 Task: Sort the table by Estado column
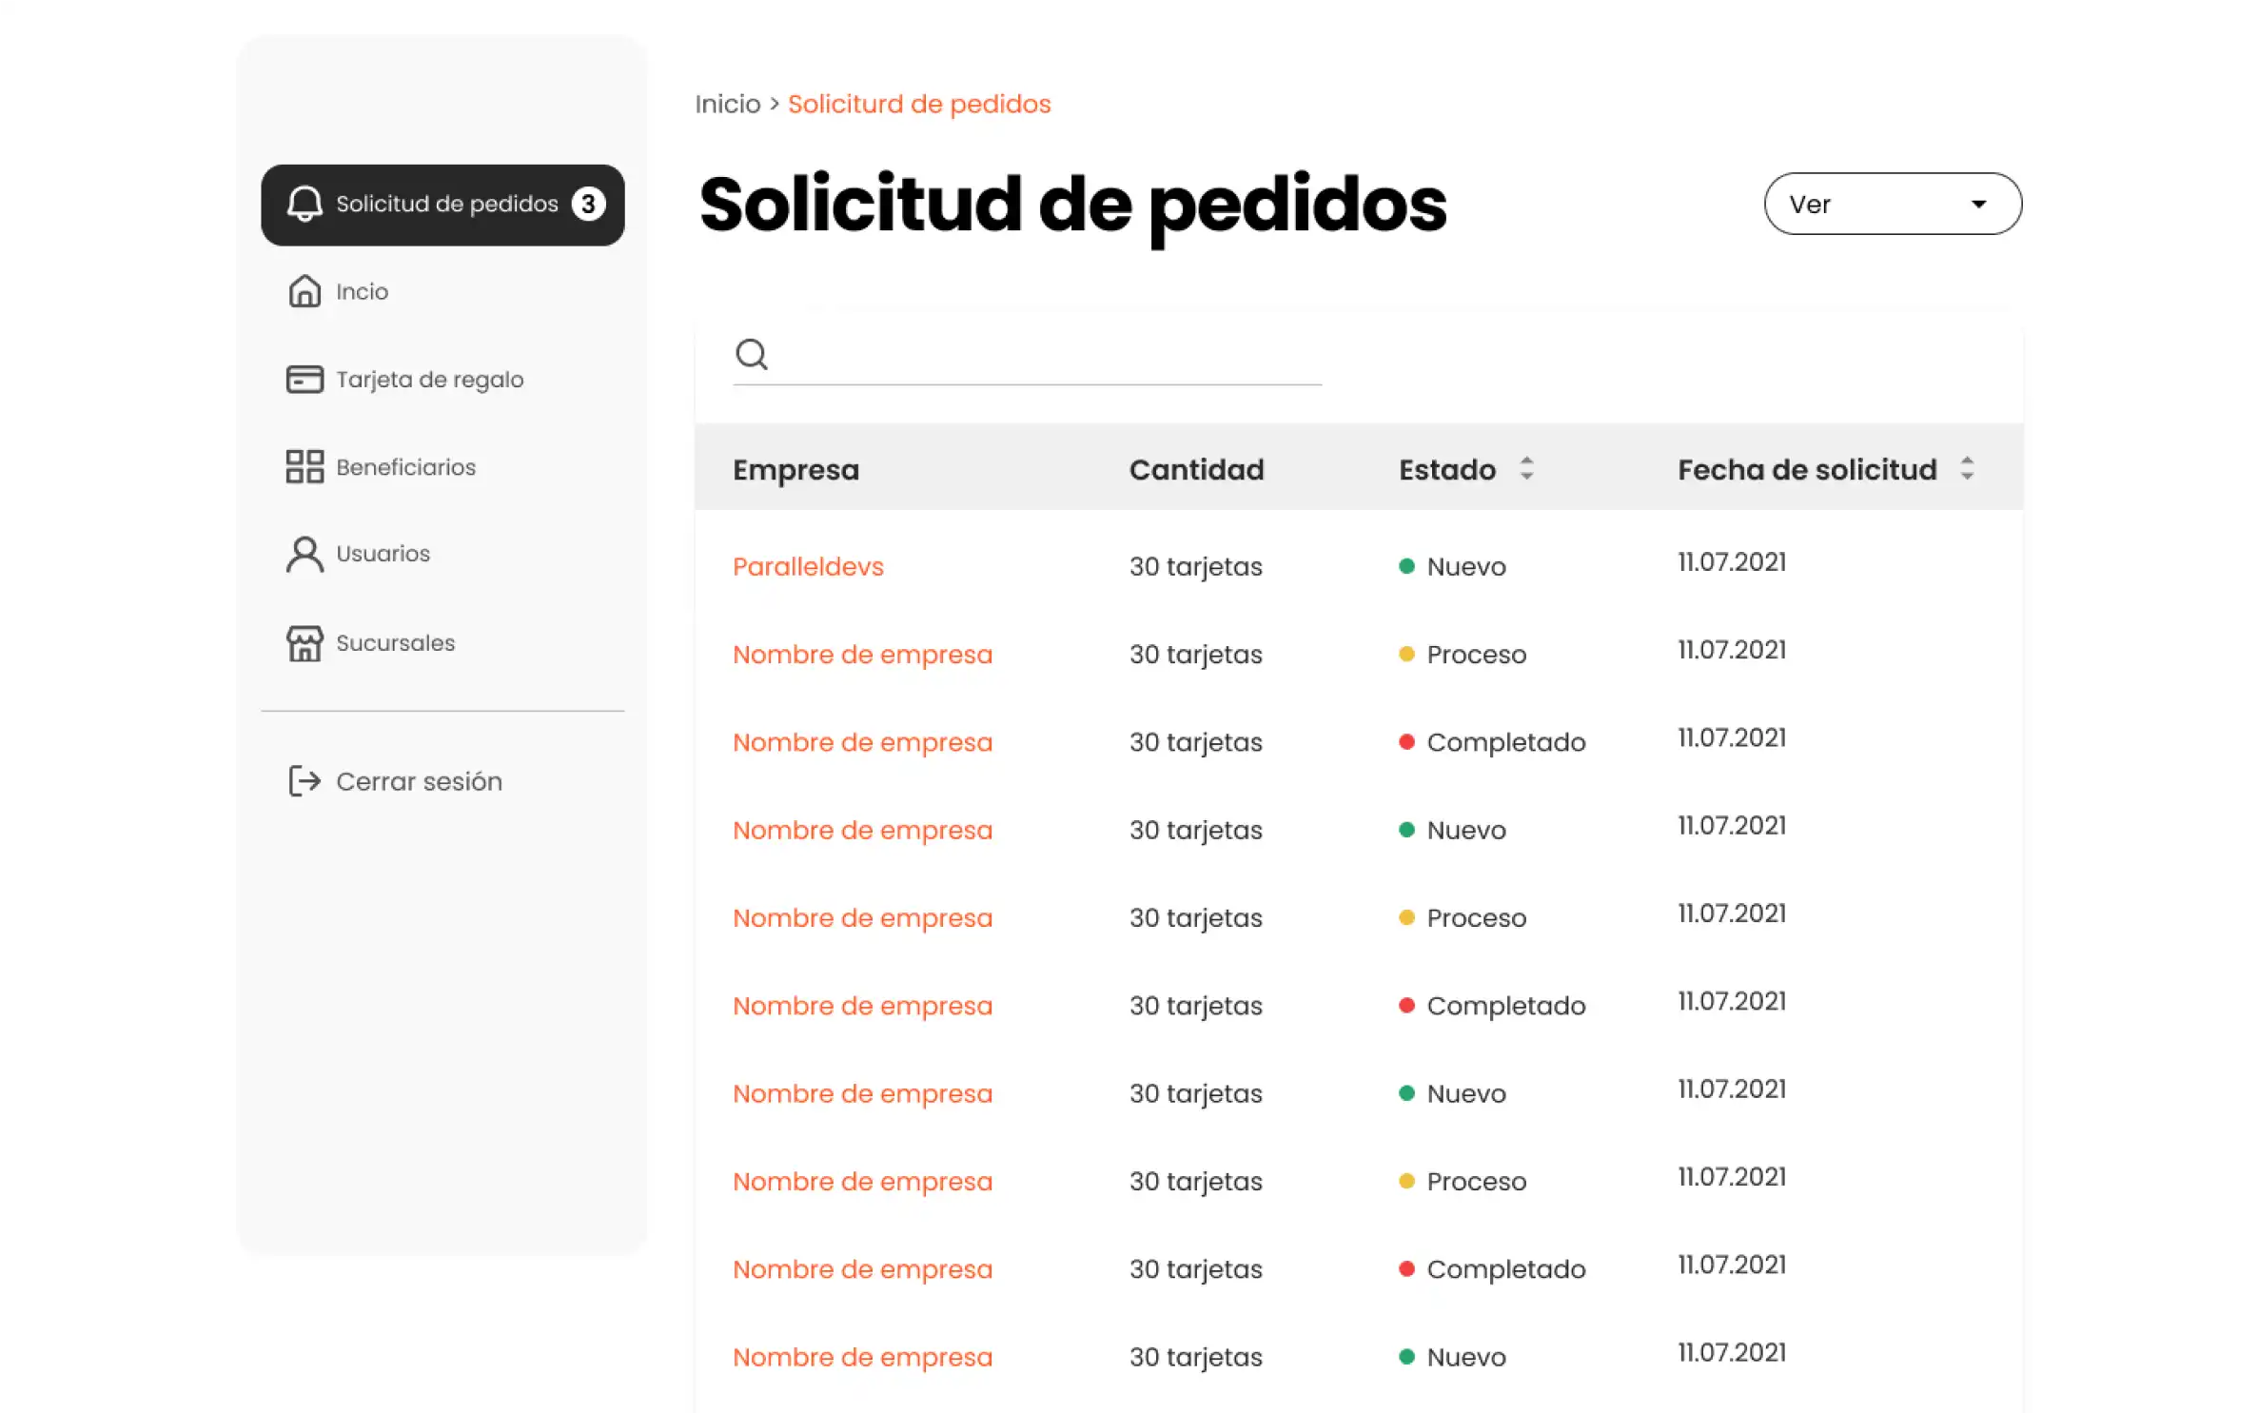[x=1526, y=468]
